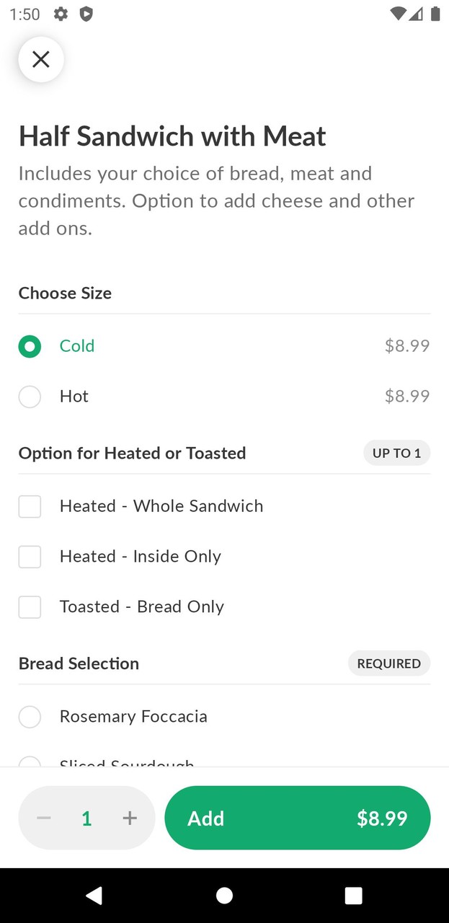449x923 pixels.
Task: Increase quantity with the plus icon
Action: [130, 818]
